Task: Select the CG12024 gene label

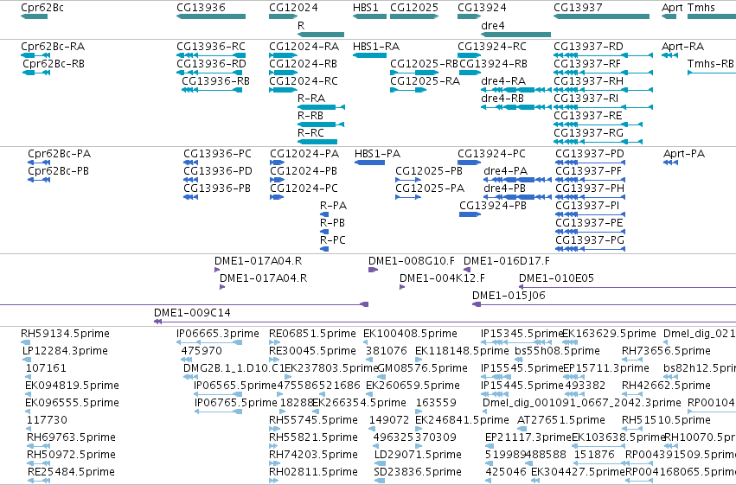Action: 293,8
